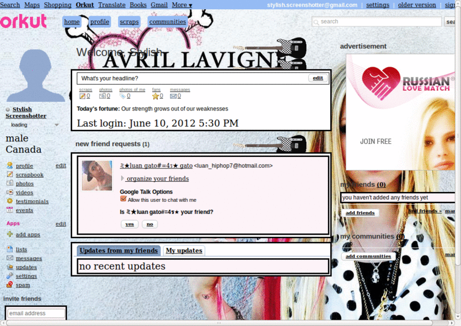Click the scraps notepad icon in stats

tap(82, 96)
